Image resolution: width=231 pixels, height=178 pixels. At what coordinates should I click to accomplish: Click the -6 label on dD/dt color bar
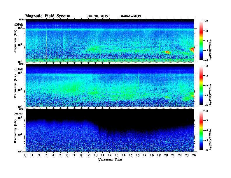[206, 105]
